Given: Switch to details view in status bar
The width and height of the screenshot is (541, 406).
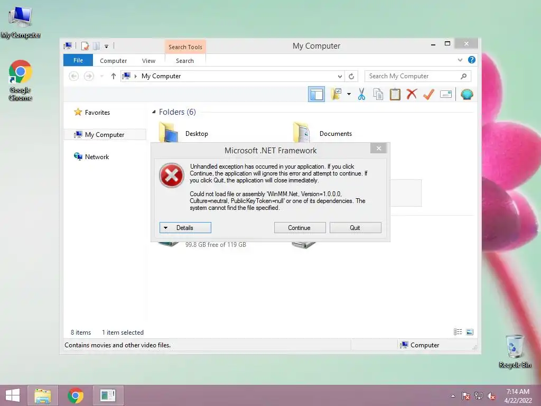Looking at the screenshot, I should click(458, 332).
